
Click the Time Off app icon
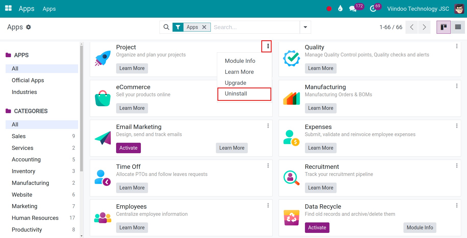(103, 178)
